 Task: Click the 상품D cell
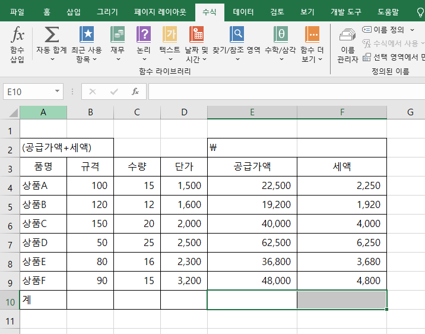pos(43,242)
